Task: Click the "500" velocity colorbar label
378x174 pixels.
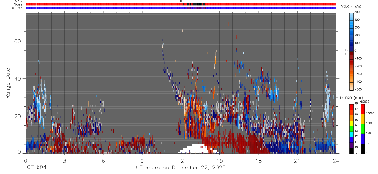Action: [x=357, y=12]
